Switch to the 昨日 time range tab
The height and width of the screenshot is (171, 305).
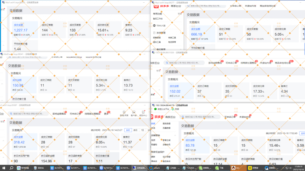[135, 130]
